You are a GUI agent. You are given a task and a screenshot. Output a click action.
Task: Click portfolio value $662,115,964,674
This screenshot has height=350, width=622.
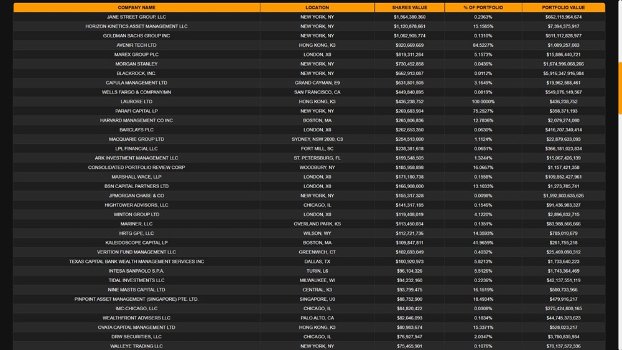pyautogui.click(x=564, y=17)
